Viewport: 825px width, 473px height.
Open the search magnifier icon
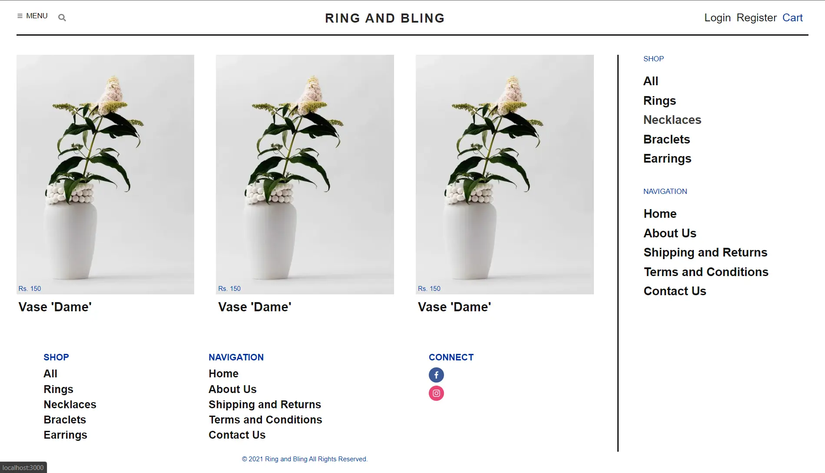click(x=62, y=18)
